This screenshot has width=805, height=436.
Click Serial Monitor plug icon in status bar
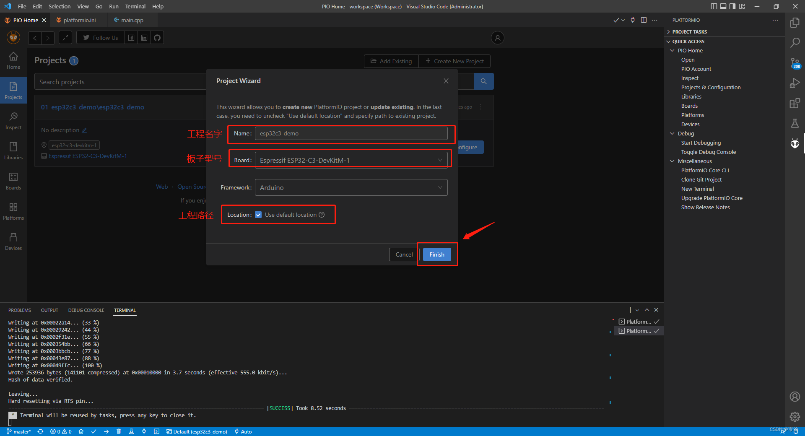(144, 431)
